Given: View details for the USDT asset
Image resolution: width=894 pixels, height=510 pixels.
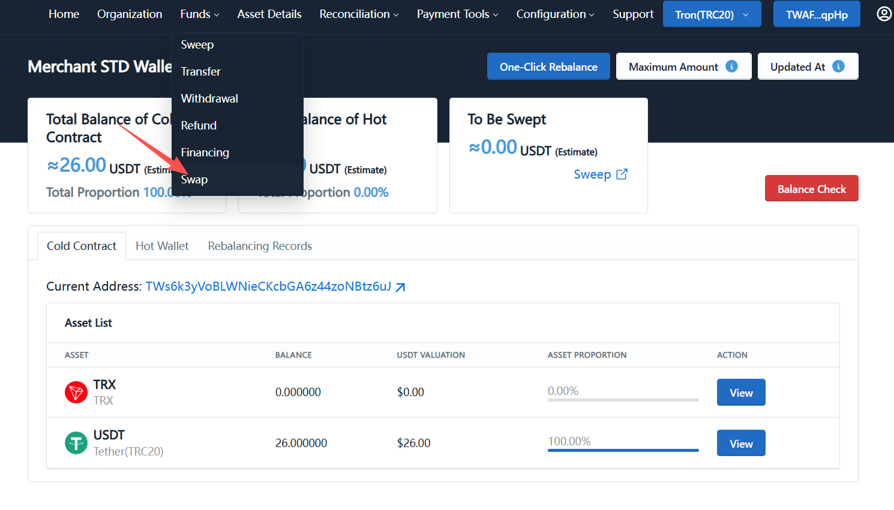Looking at the screenshot, I should pos(741,443).
